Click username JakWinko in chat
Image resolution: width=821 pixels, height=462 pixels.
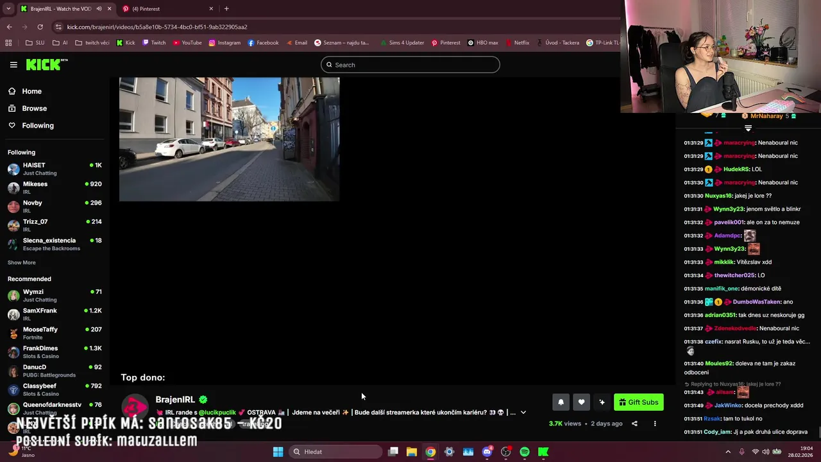[x=728, y=406]
